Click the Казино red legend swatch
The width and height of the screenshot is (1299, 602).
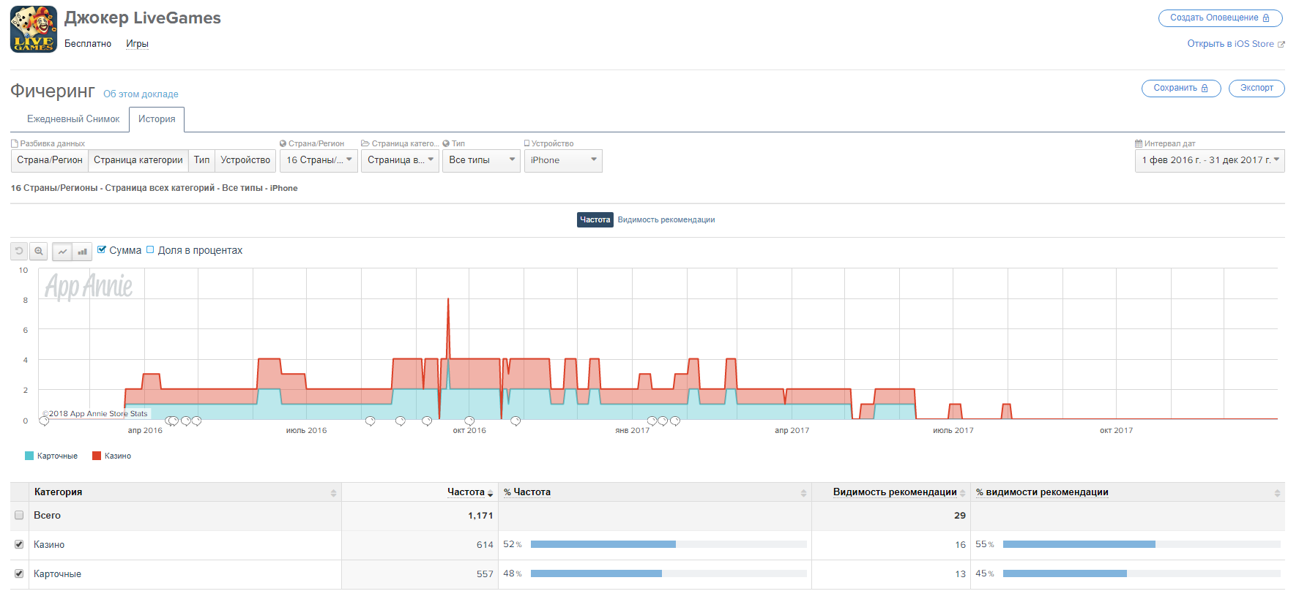(97, 456)
